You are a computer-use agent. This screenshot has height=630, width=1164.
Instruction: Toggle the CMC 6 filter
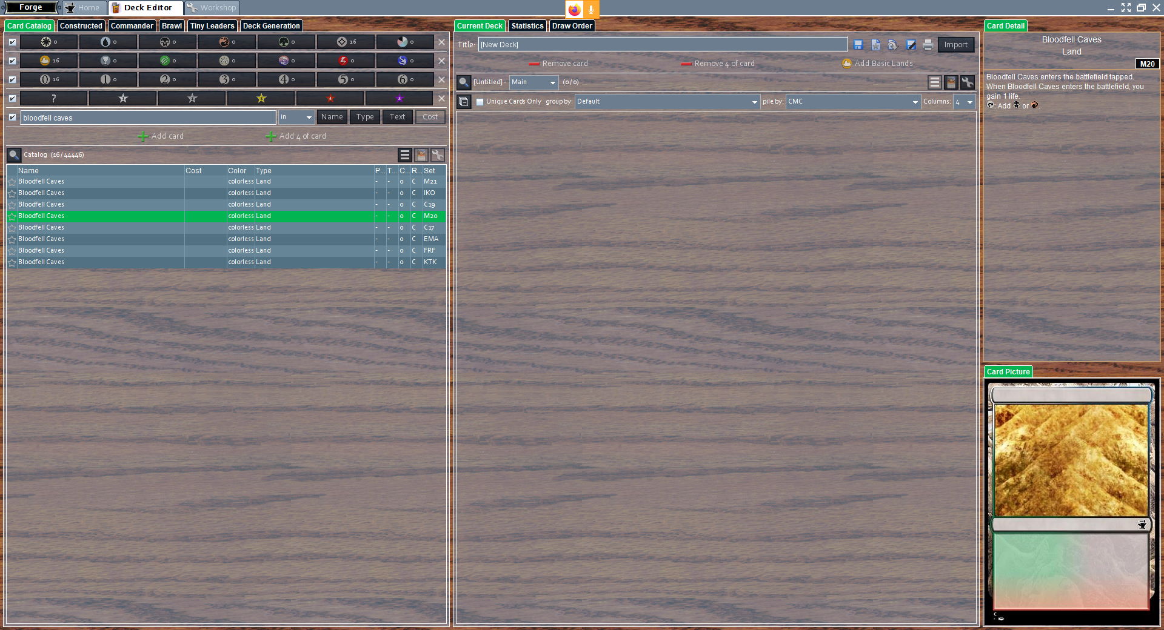coord(405,79)
